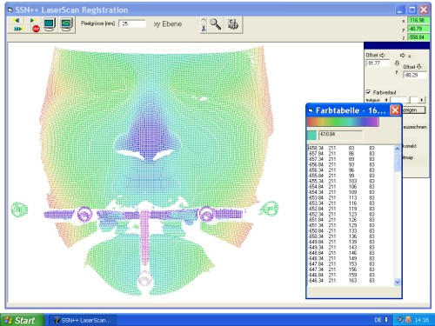This screenshot has height=326, width=435.
Task: Click the left arrow navigation icon
Action: (17, 20)
